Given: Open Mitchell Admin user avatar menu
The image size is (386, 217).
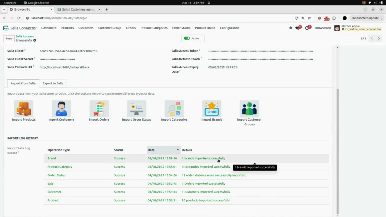Looking at the screenshot, I should 337,28.
